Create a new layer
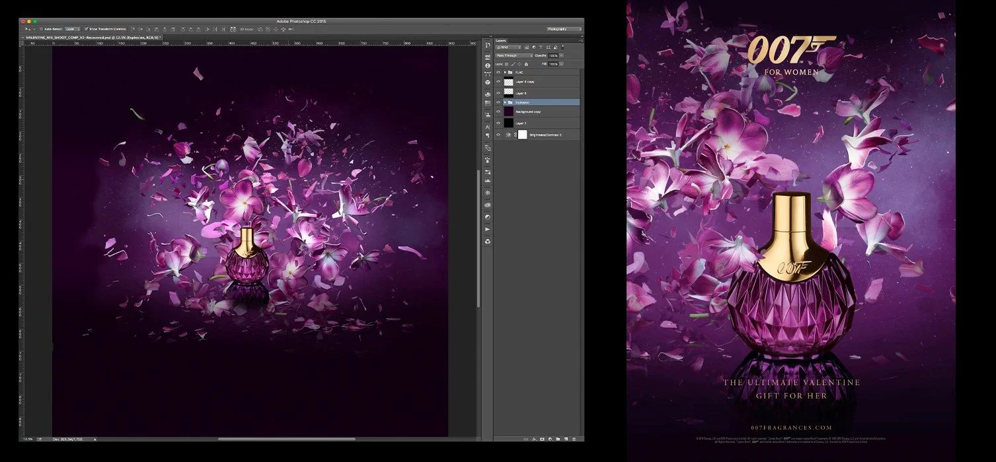This screenshot has height=462, width=996. 566,439
